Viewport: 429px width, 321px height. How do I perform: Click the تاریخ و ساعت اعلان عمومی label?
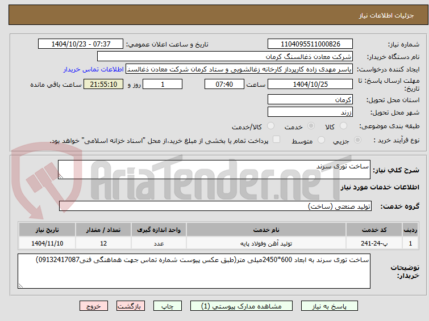coord(167,44)
